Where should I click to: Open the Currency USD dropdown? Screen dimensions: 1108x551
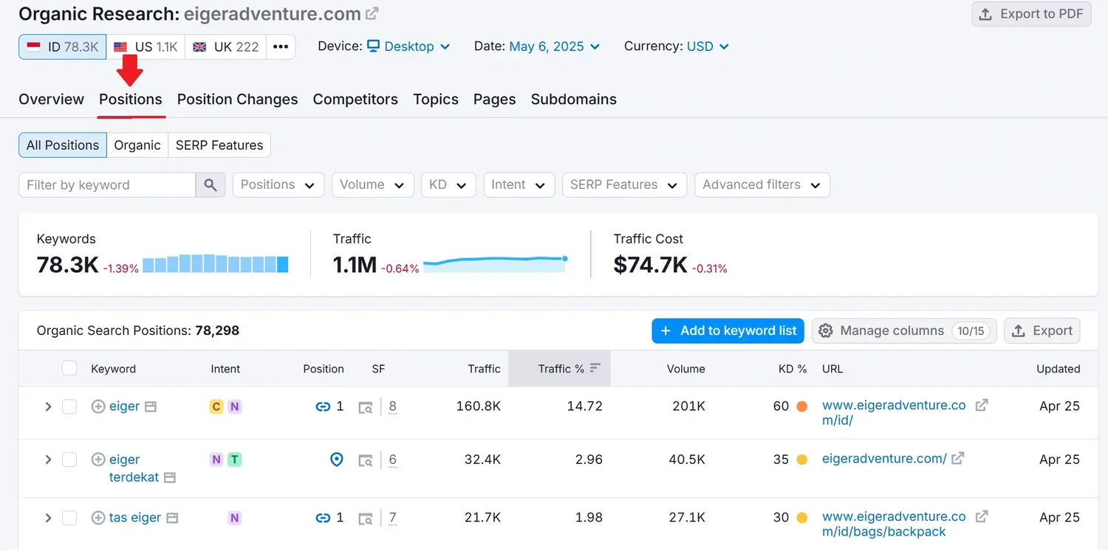tap(708, 46)
